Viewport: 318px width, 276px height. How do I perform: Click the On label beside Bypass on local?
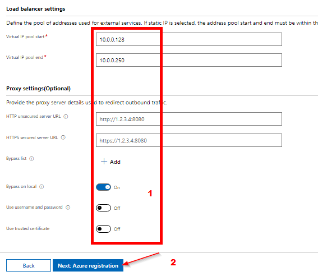pos(117,187)
